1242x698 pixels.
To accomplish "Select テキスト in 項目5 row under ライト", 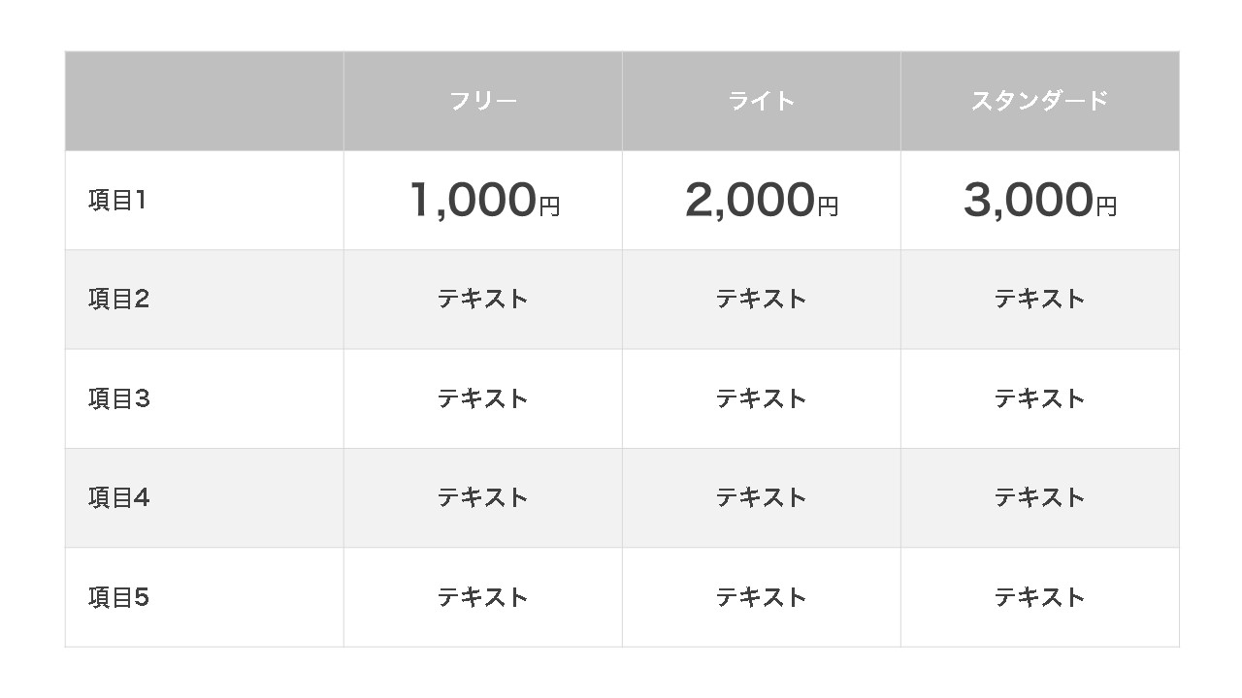I will [x=762, y=597].
